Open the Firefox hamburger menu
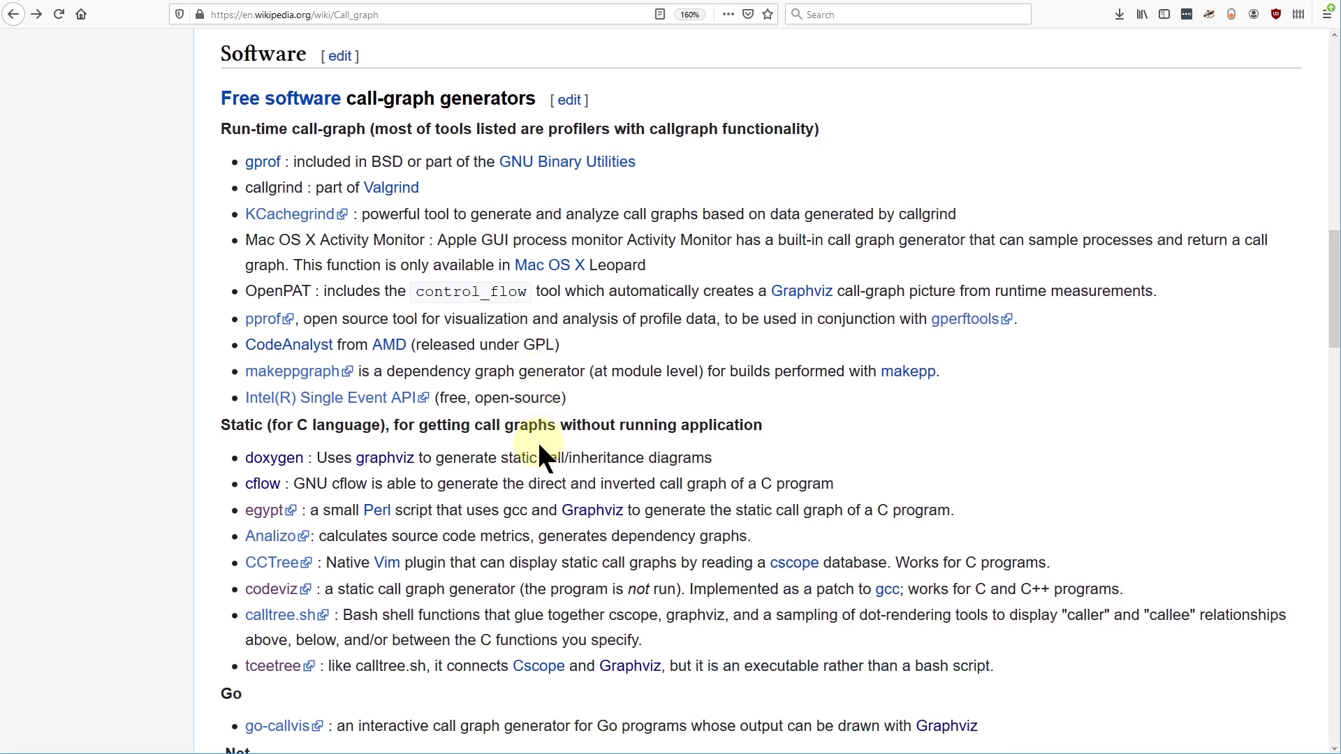The height and width of the screenshot is (754, 1341). (1327, 14)
